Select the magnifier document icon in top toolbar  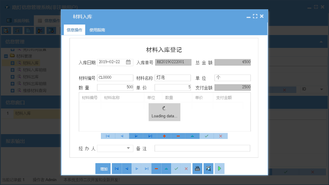click(x=6, y=30)
